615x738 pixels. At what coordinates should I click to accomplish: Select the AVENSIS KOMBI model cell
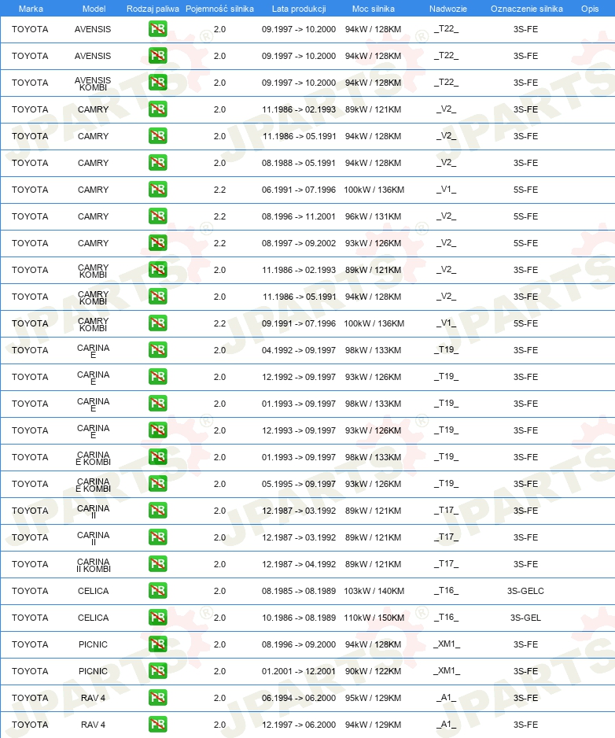93,83
